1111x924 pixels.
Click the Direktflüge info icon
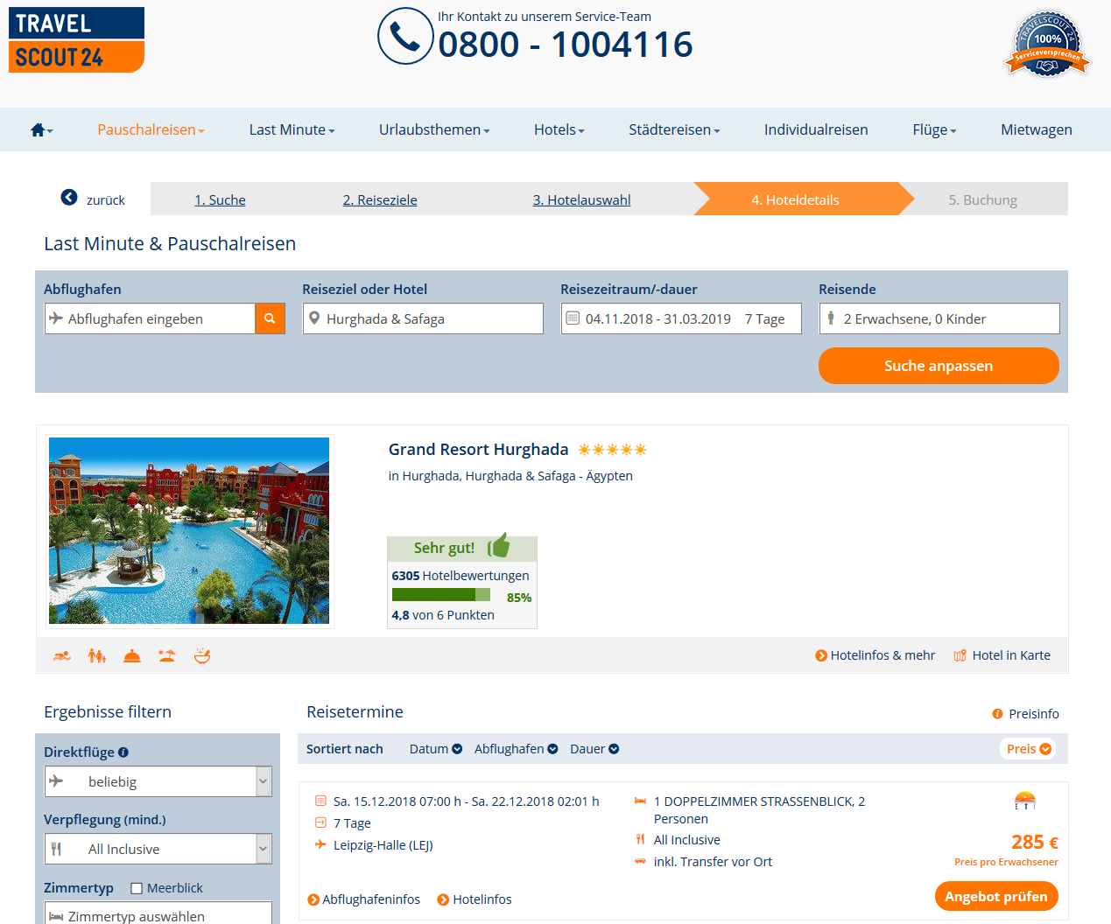click(123, 752)
